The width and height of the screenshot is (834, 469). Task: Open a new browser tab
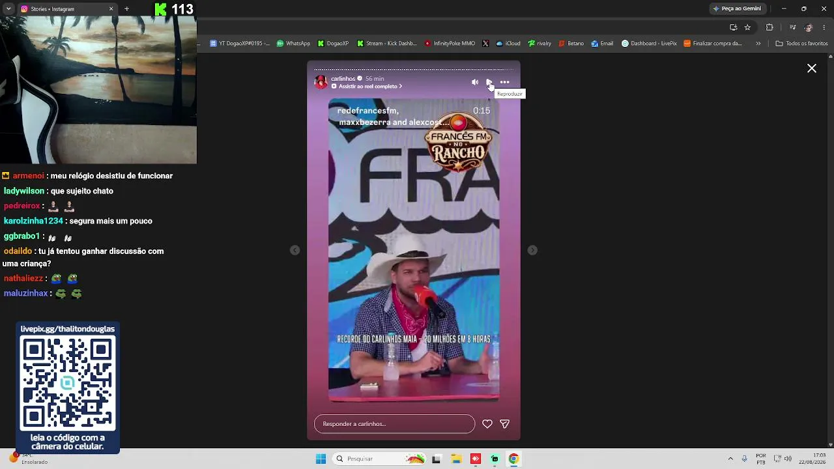(x=126, y=9)
